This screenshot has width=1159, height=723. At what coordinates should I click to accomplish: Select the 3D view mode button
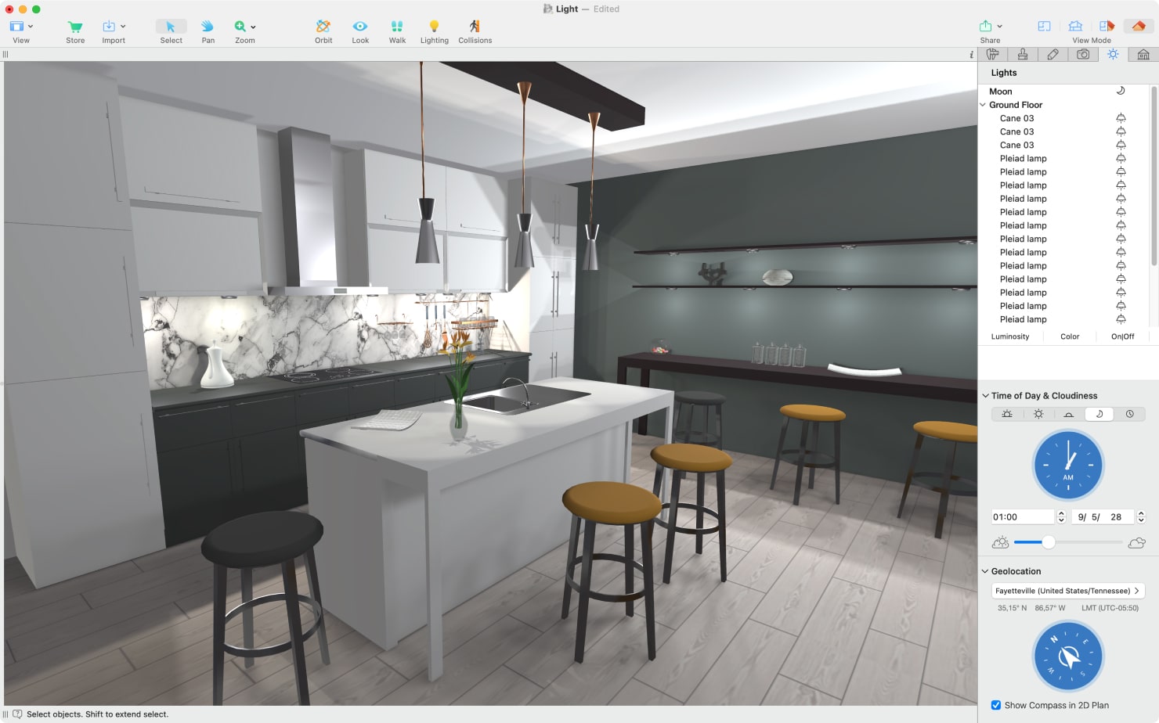tap(1139, 27)
